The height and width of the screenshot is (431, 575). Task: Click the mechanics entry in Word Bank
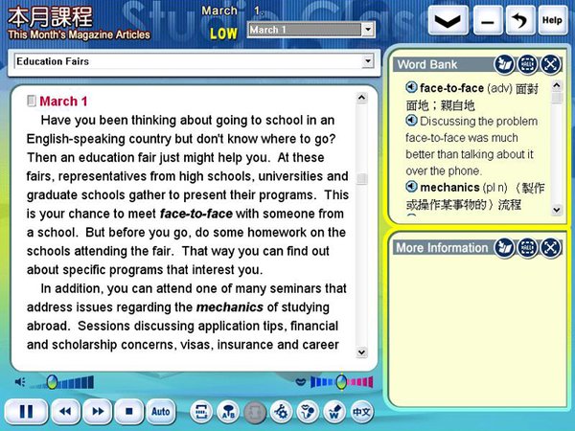tap(450, 188)
